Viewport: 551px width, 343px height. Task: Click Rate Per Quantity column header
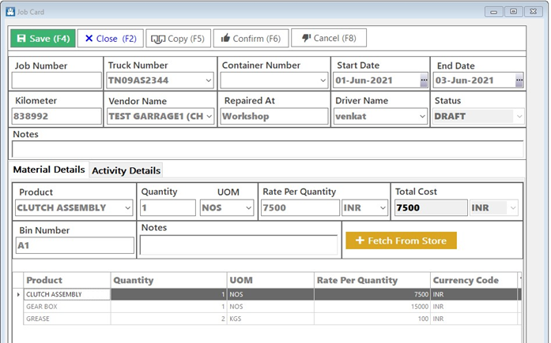(x=372, y=280)
